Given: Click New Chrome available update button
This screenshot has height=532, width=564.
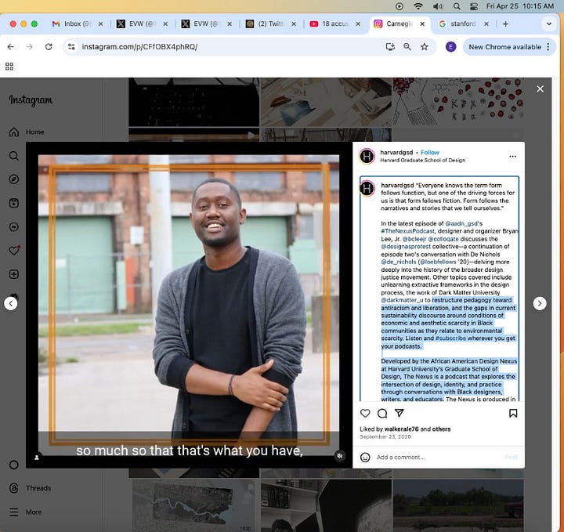Looking at the screenshot, I should (x=504, y=47).
